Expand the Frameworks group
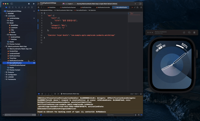 pyautogui.click(x=5, y=79)
